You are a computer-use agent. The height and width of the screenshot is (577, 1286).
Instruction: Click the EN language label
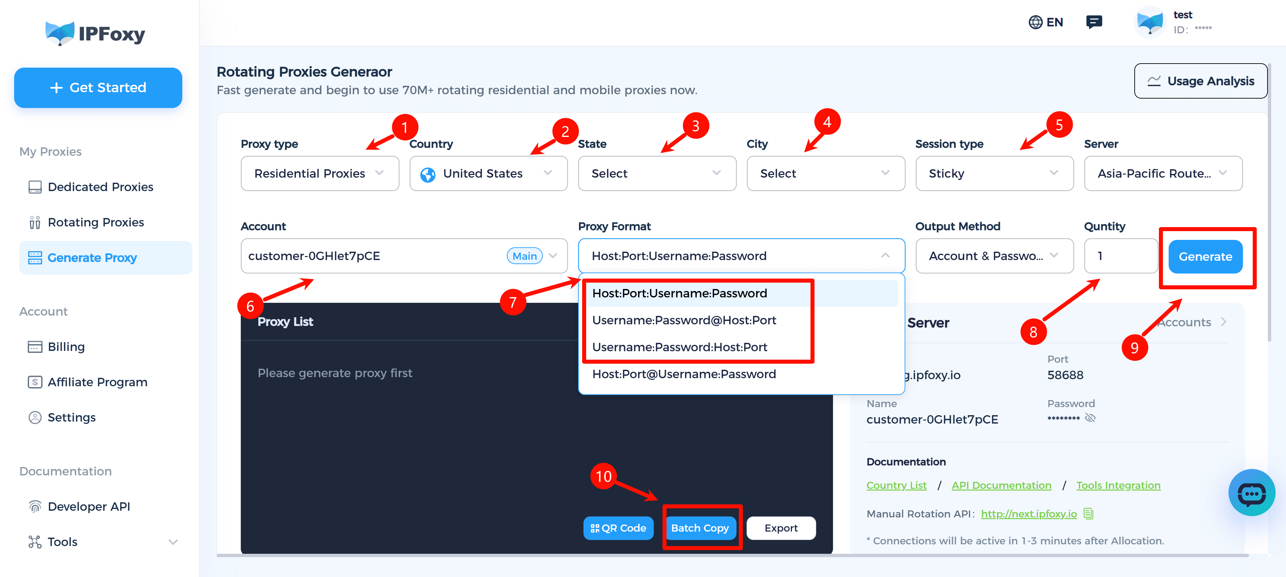1055,22
